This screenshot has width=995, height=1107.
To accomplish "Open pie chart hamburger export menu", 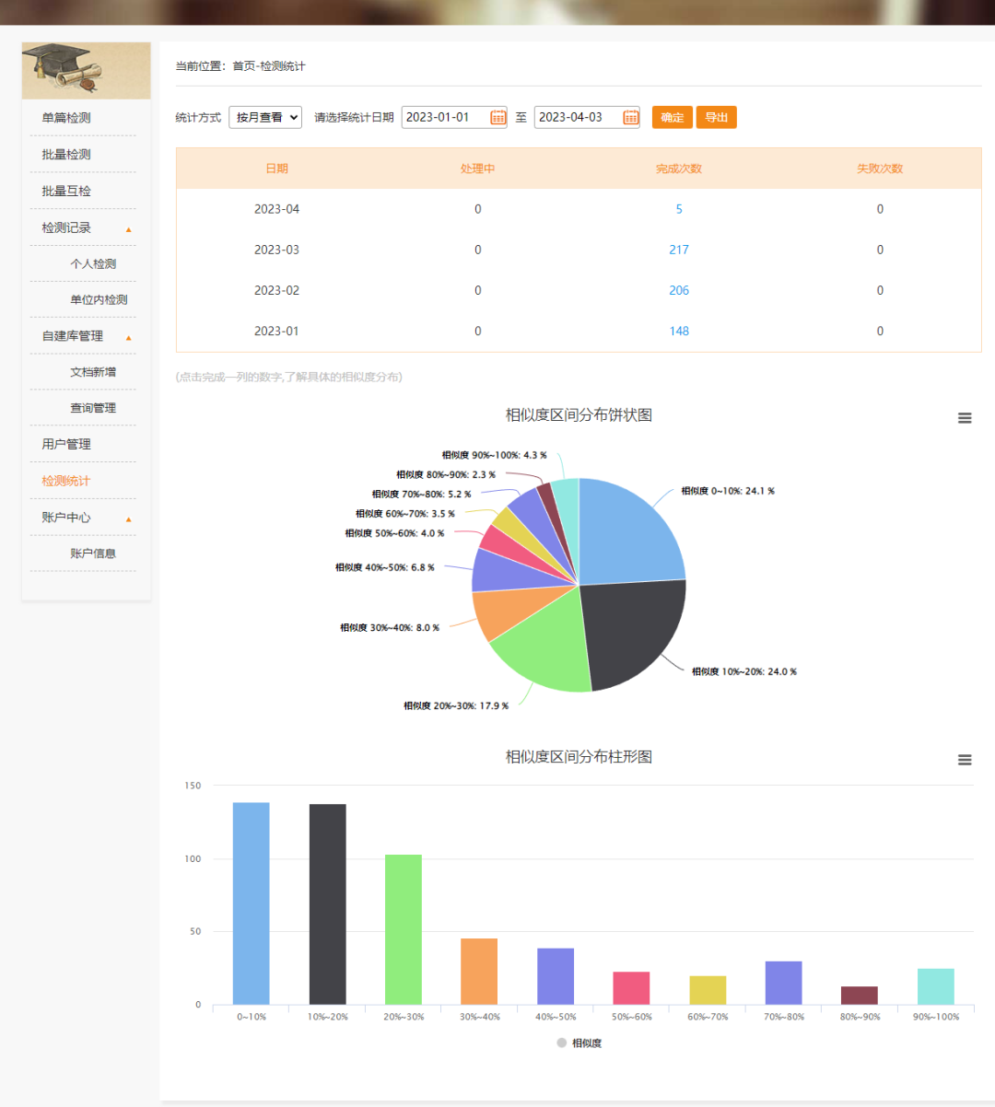I will coord(965,418).
